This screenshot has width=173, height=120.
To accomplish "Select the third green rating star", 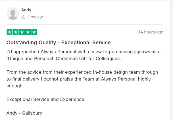I will (x=22, y=32).
